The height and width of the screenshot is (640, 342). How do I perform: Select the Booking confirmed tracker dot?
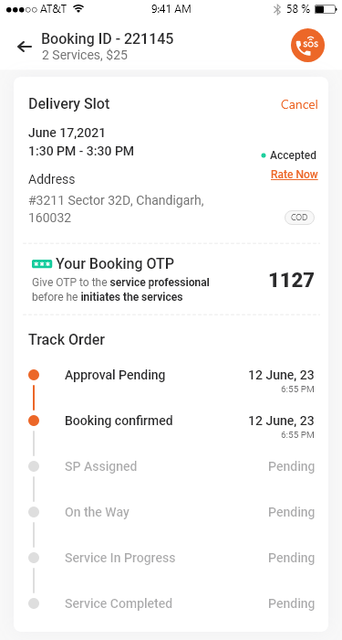point(34,421)
